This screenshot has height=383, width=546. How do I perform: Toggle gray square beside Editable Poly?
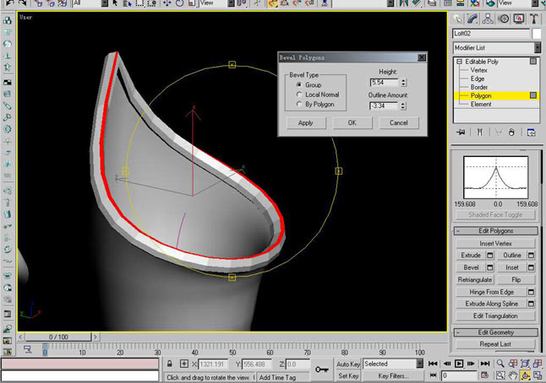point(533,62)
